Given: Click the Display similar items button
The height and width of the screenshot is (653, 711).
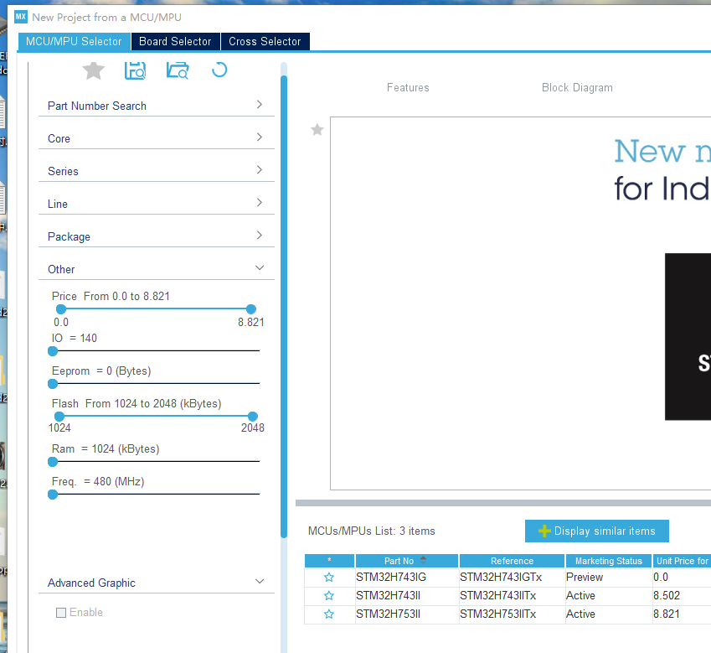Looking at the screenshot, I should point(597,531).
